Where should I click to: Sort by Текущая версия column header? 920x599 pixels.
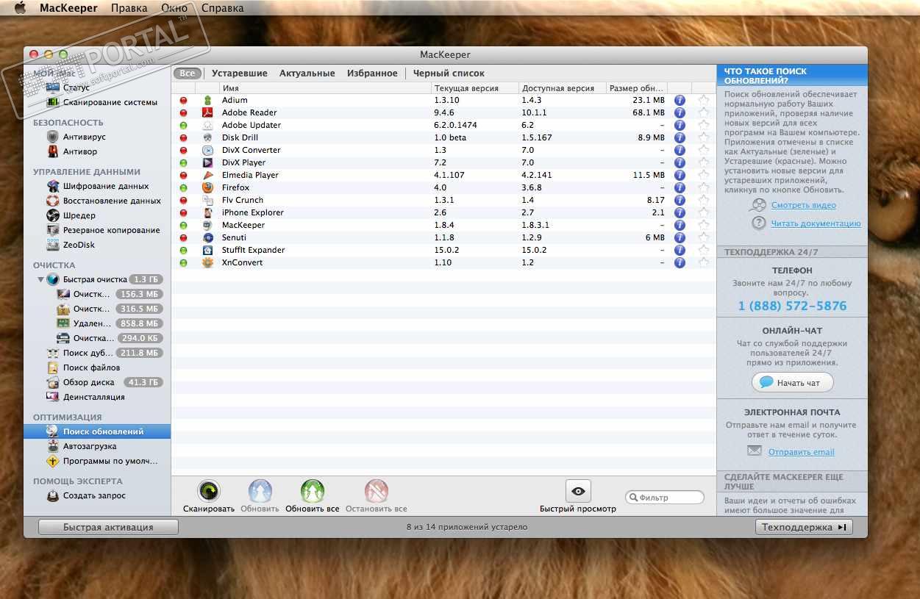pos(474,88)
